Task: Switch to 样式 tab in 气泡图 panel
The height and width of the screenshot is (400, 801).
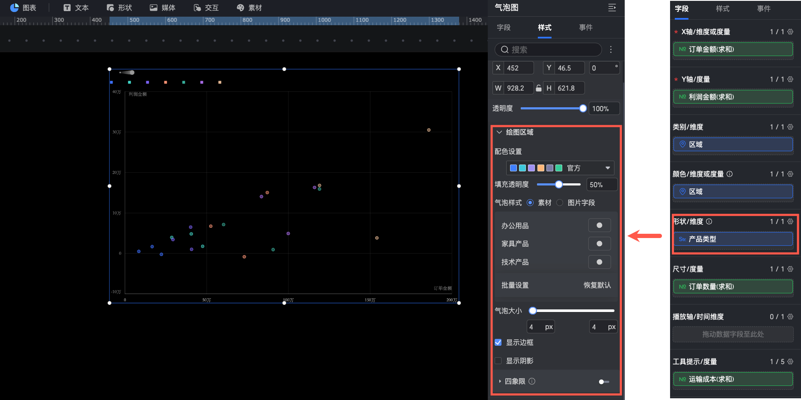Action: [545, 27]
